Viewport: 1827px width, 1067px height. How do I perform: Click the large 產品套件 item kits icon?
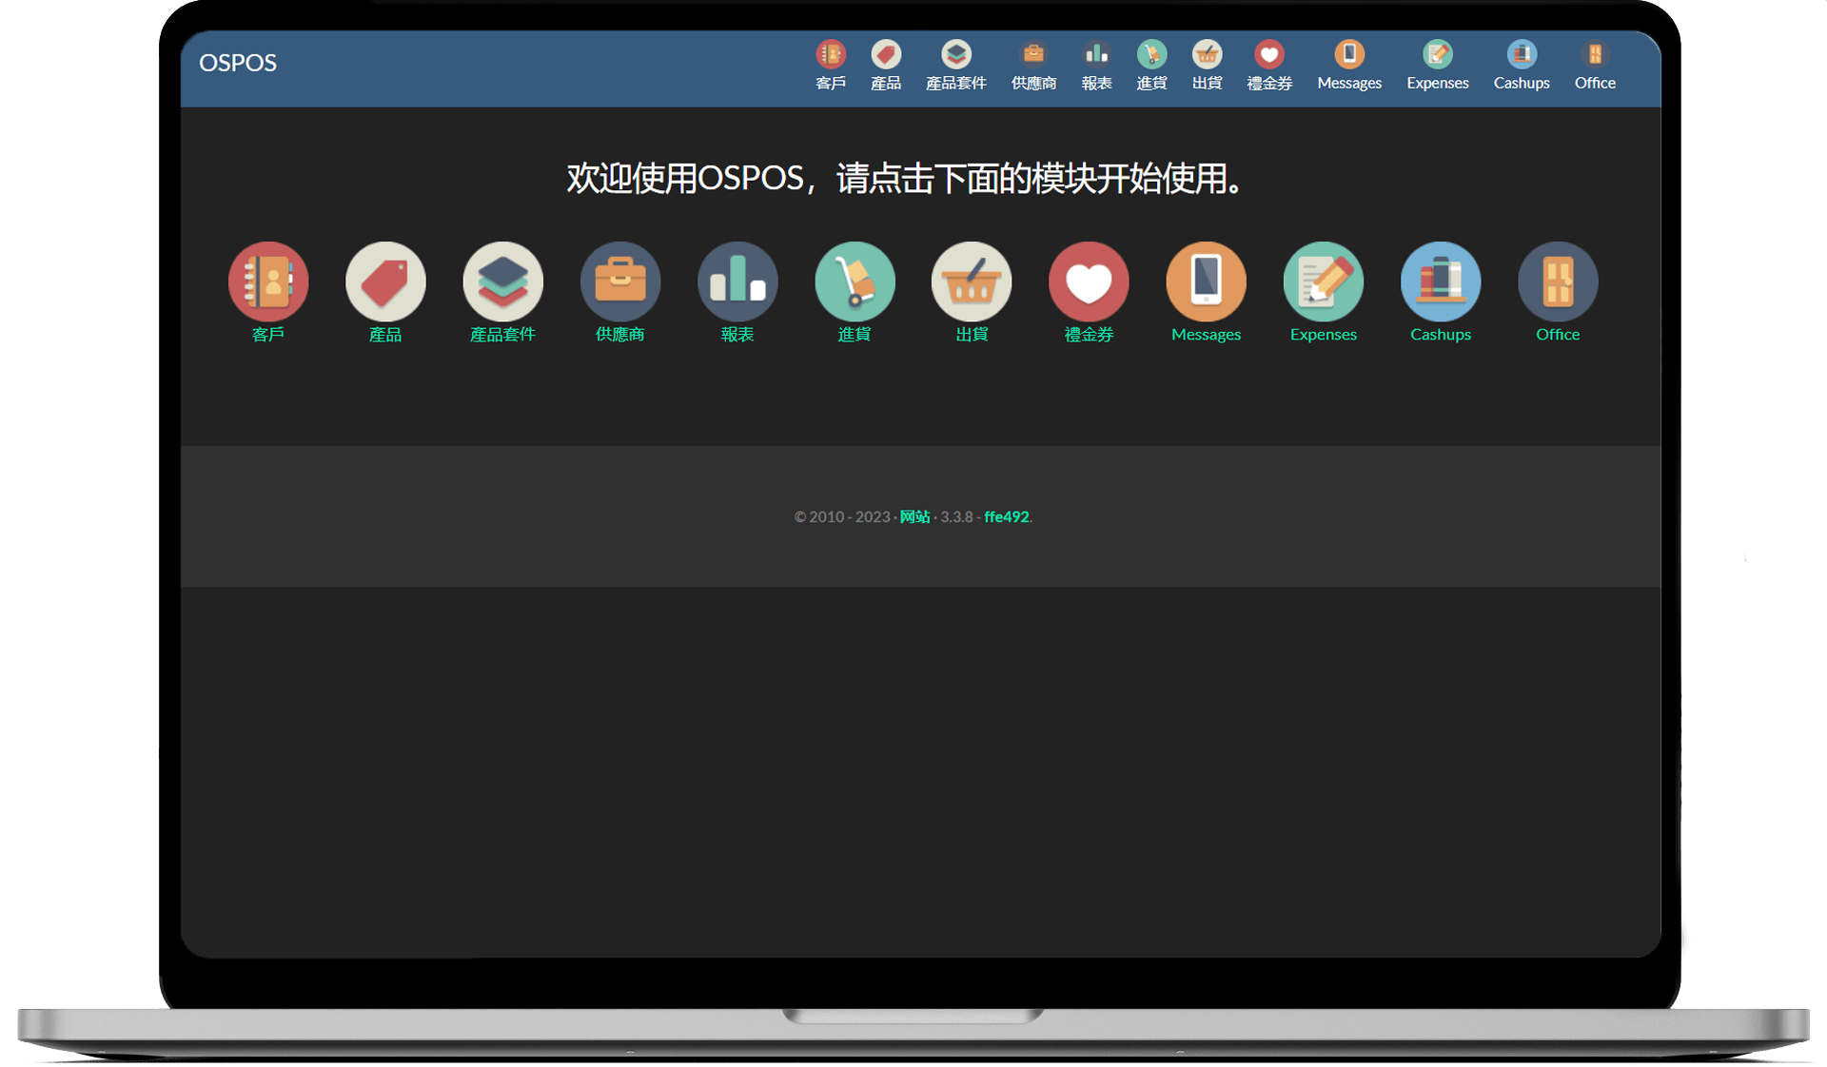502,281
